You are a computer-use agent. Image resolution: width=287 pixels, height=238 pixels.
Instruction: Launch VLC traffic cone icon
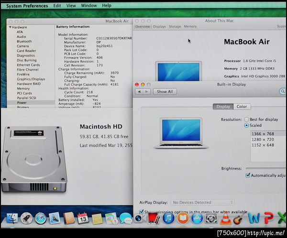pos(225,218)
